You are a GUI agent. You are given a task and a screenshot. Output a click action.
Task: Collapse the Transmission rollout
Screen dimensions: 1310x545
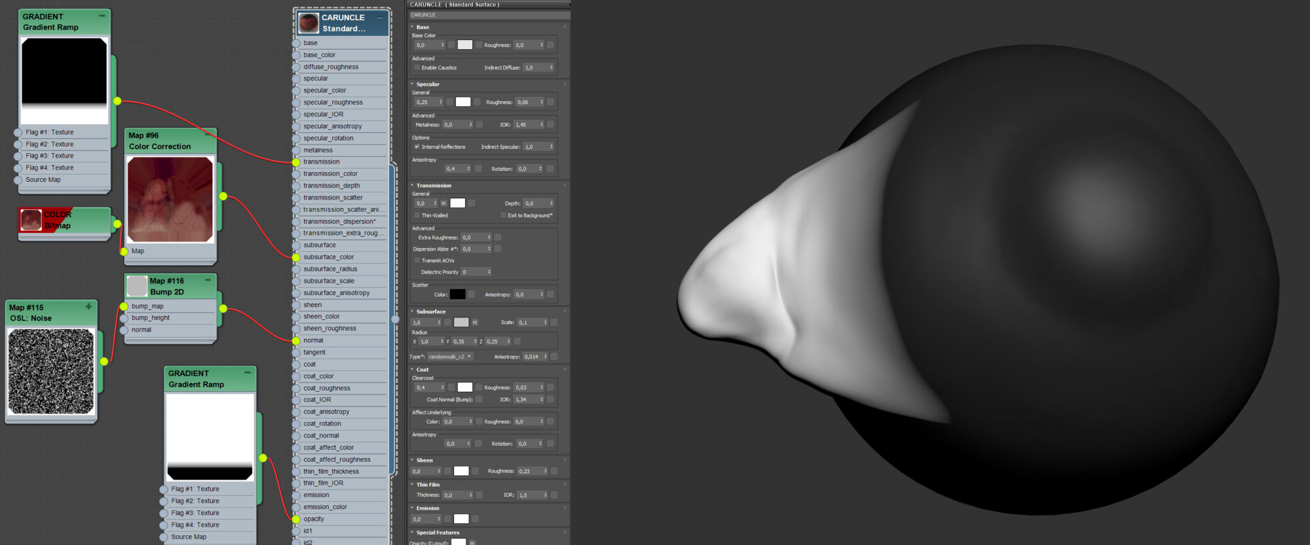pos(412,185)
